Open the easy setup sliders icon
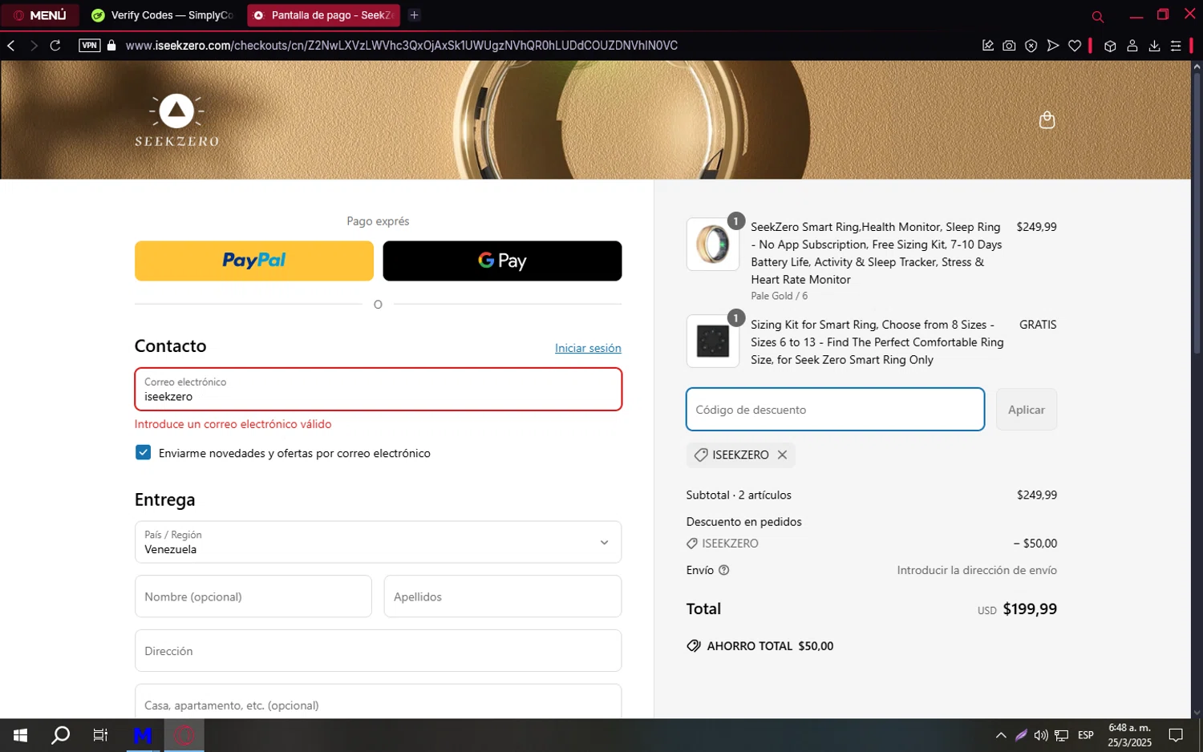This screenshot has height=752, width=1203. pyautogui.click(x=1176, y=46)
